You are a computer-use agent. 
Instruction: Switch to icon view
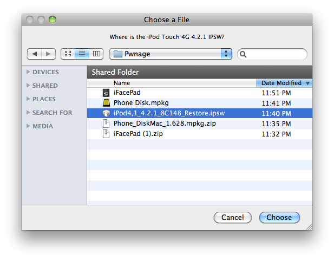(x=68, y=54)
